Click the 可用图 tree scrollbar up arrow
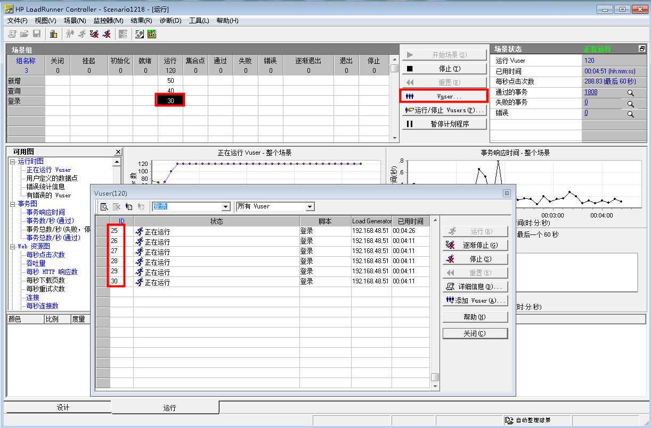Image resolution: width=651 pixels, height=428 pixels. click(117, 161)
